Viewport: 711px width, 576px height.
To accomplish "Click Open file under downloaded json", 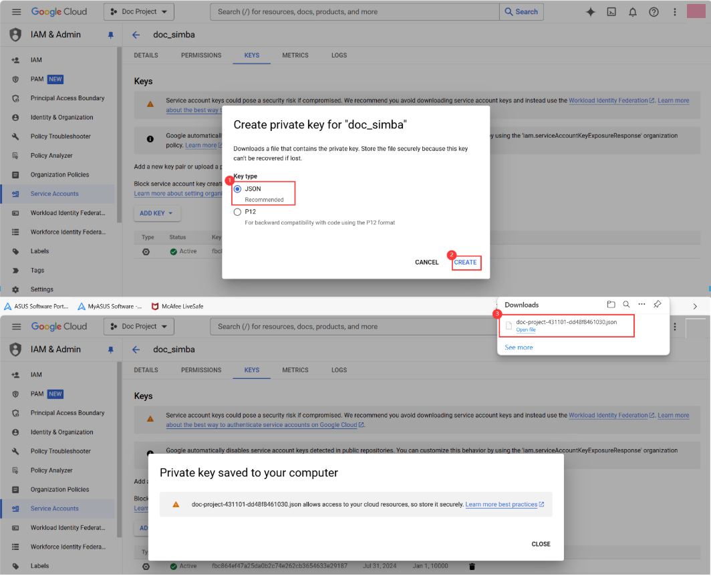I will [525, 329].
